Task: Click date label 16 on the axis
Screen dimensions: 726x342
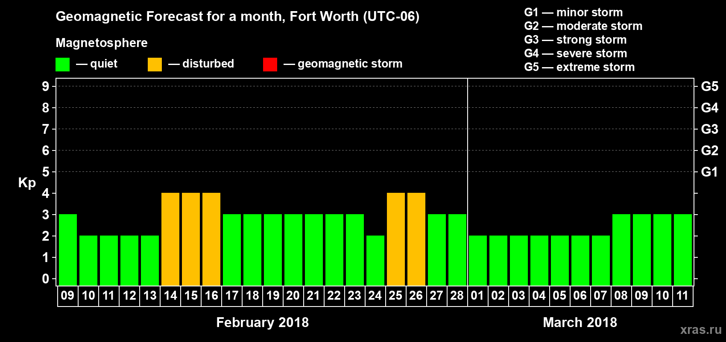Action: (211, 296)
